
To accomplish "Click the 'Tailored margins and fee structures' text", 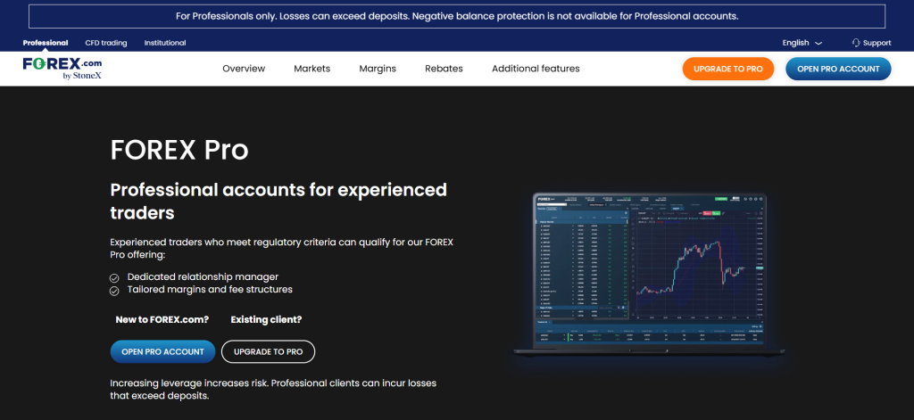I will 210,289.
